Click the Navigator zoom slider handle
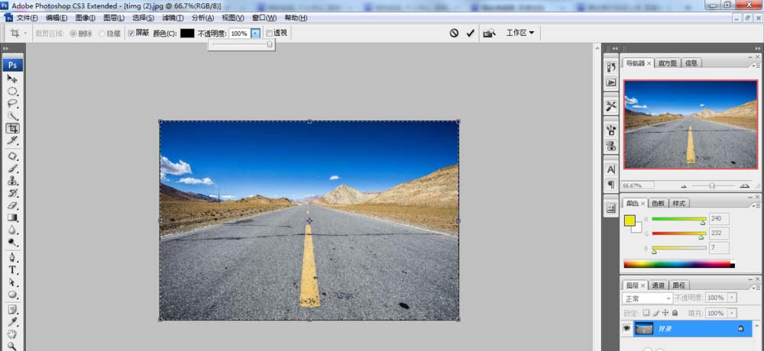This screenshot has height=351, width=764. click(x=712, y=185)
